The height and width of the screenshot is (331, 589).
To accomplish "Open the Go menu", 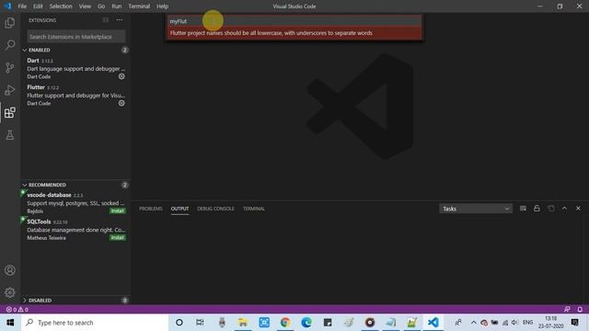I will pos(101,6).
